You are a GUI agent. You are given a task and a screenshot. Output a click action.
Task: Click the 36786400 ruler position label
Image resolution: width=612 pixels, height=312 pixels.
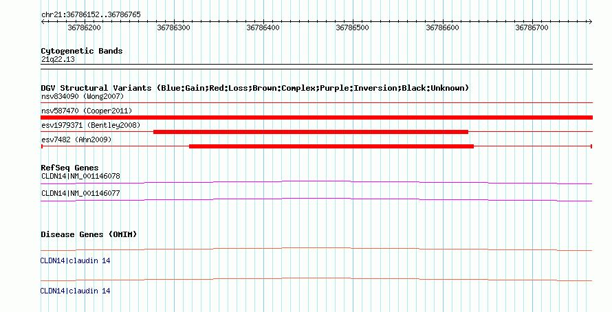click(263, 27)
